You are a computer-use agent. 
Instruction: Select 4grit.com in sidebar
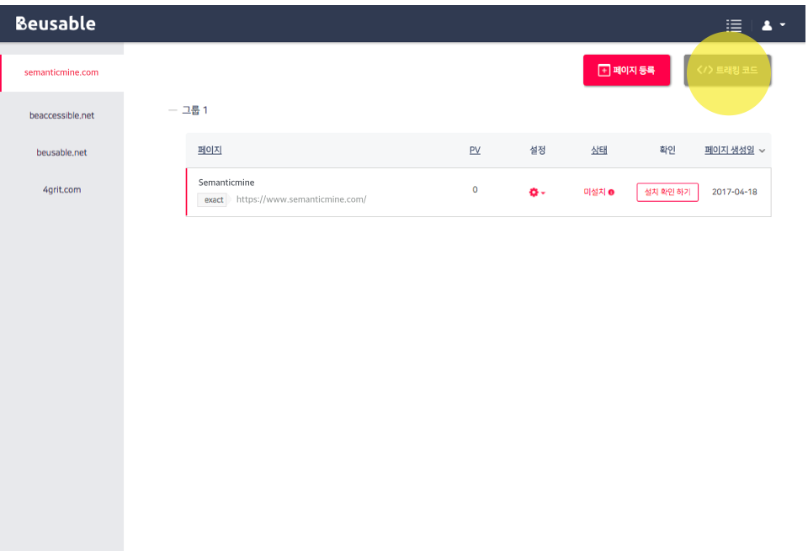click(61, 189)
